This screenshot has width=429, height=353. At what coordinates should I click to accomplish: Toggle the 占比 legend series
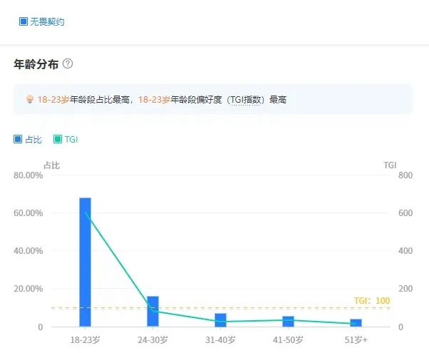[x=19, y=139]
